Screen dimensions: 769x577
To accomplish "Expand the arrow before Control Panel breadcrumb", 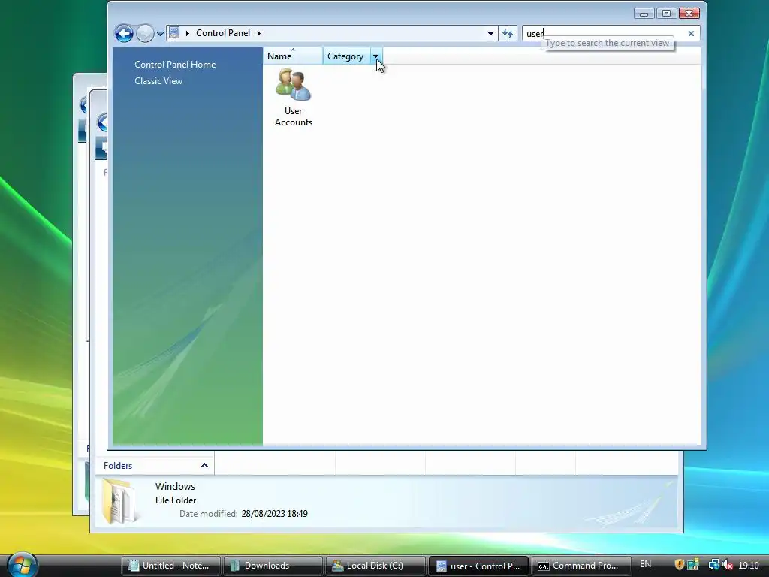I will (x=187, y=33).
